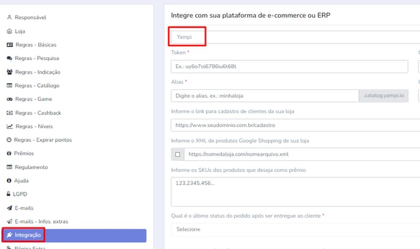This screenshot has height=249, width=420.
Task: Click the chat bubbles icon for Regras - Pesquisa
Action: [10, 58]
